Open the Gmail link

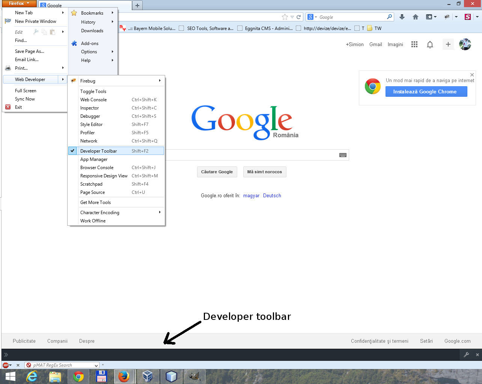tap(375, 44)
